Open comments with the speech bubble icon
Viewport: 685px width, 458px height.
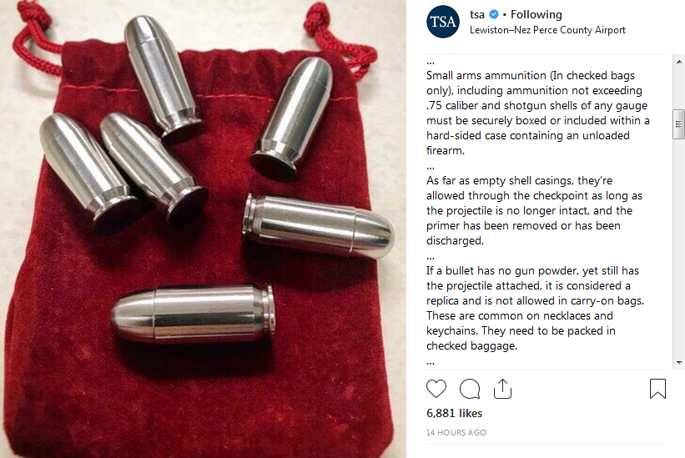pos(470,389)
